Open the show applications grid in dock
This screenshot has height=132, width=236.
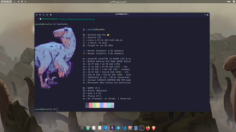pyautogui.click(x=82, y=128)
